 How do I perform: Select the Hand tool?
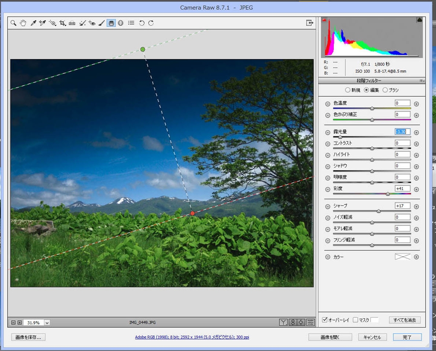tap(23, 23)
